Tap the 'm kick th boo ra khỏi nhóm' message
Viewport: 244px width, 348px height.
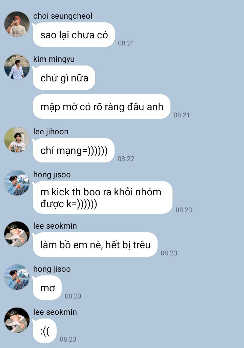103,197
